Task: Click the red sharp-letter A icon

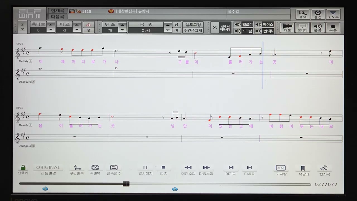Action: [x=89, y=25]
